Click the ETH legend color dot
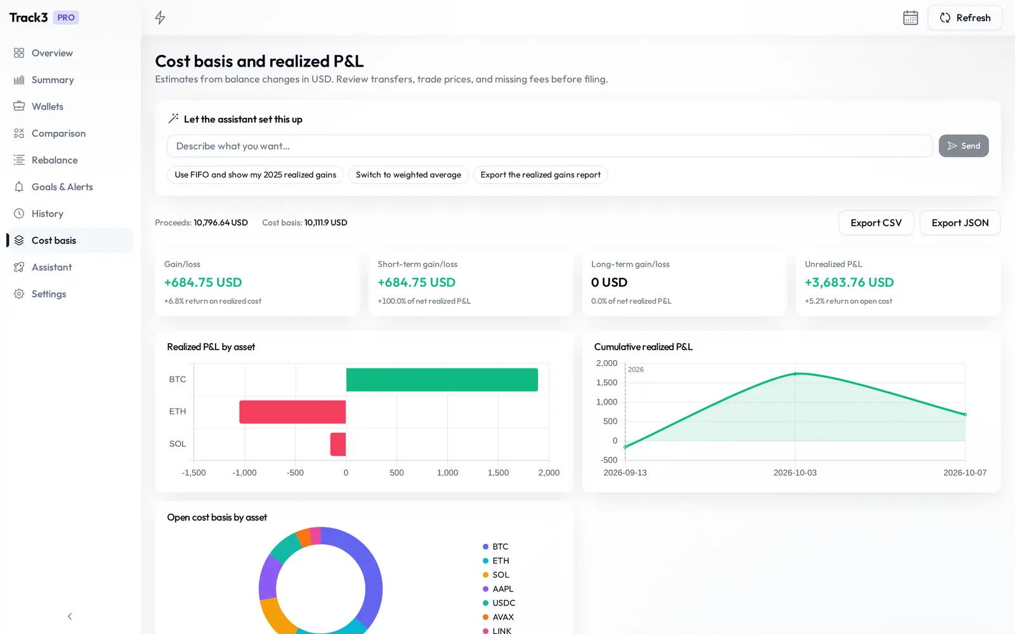This screenshot has width=1015, height=634. point(485,560)
